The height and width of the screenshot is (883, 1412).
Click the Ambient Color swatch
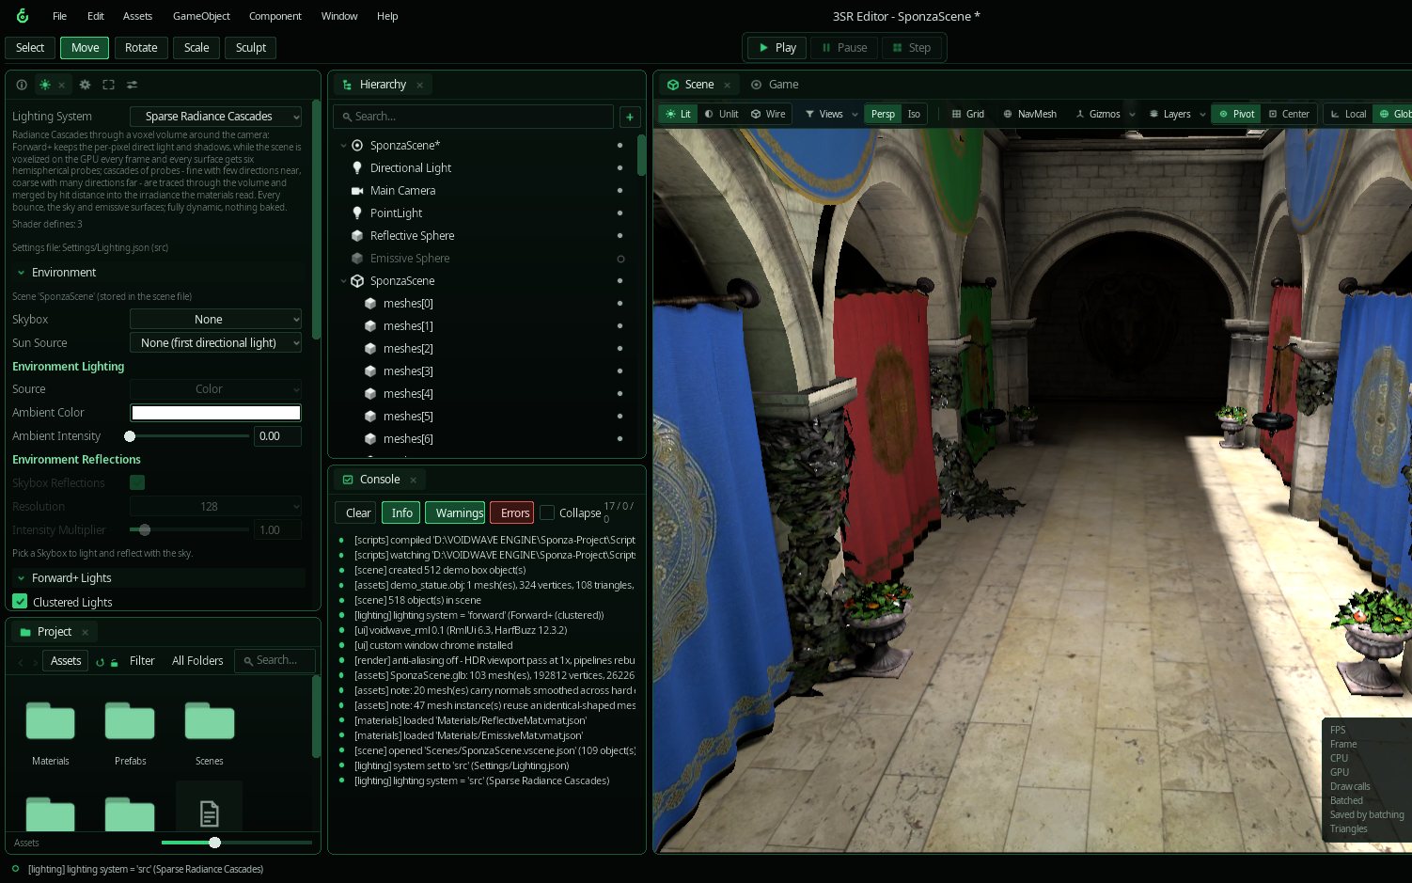[215, 413]
